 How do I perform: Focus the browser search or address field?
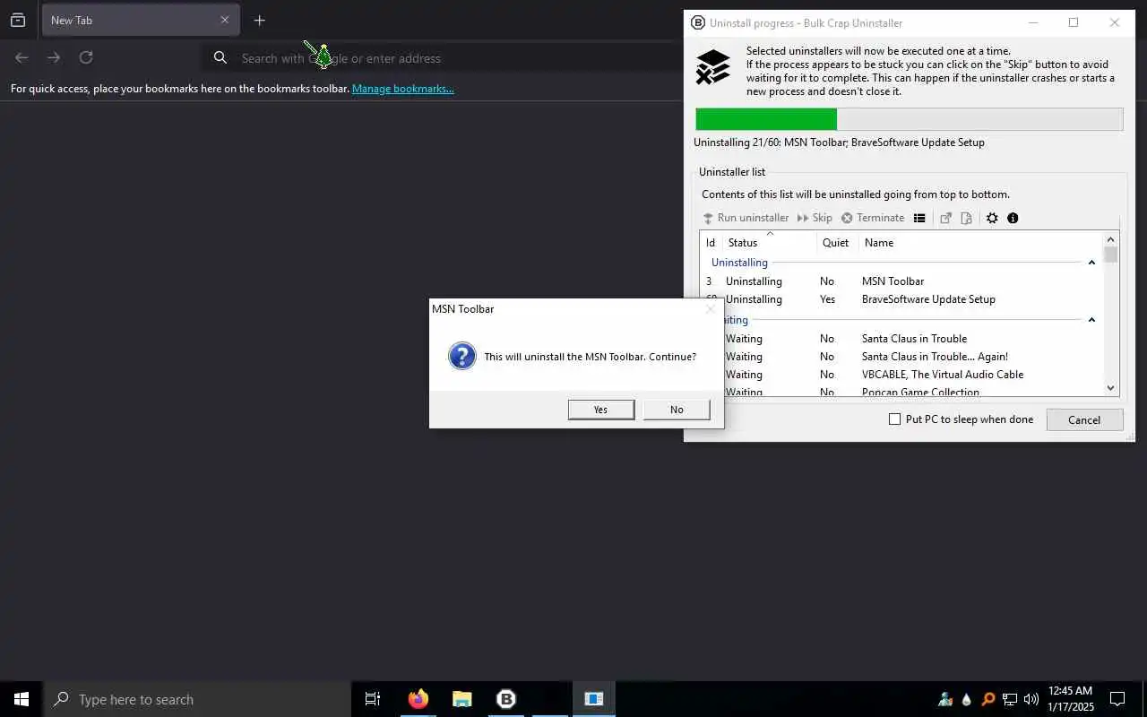pyautogui.click(x=444, y=58)
